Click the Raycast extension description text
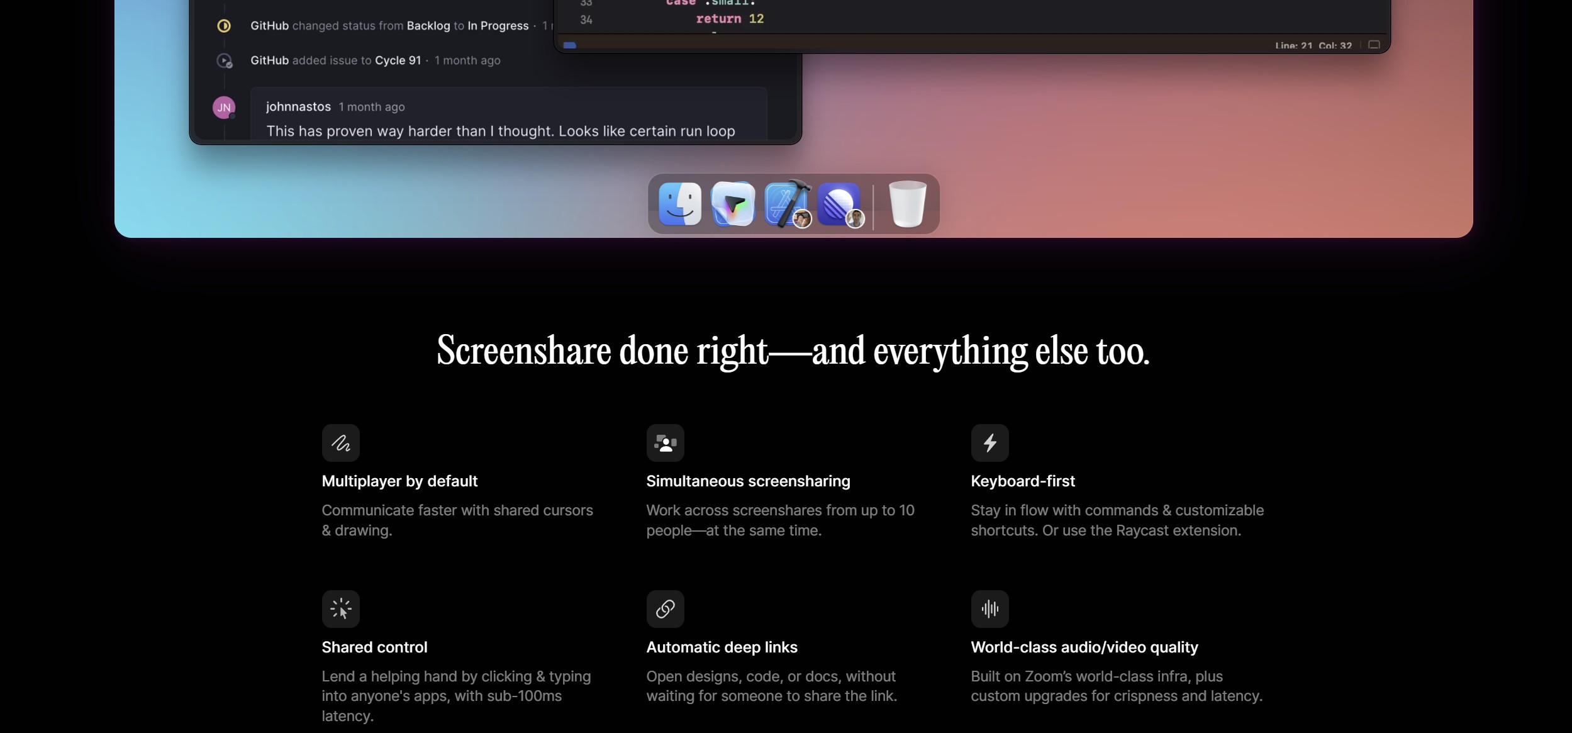 [1117, 520]
